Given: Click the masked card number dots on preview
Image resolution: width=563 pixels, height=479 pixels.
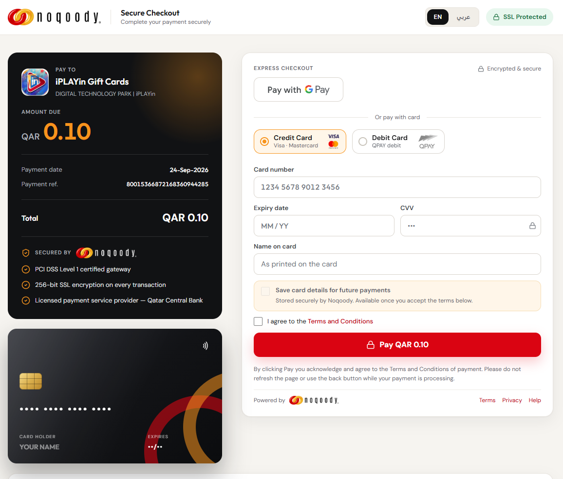Looking at the screenshot, I should tap(65, 409).
